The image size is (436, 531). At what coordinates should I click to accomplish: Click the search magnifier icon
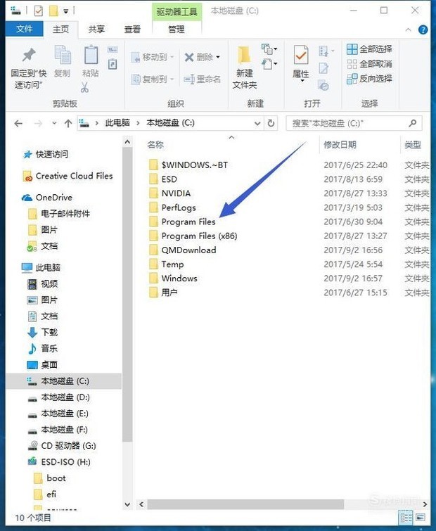tap(413, 123)
